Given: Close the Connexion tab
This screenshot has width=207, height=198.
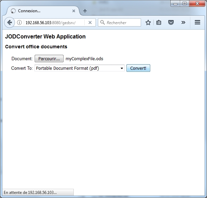Looking at the screenshot, I should click(x=74, y=11).
